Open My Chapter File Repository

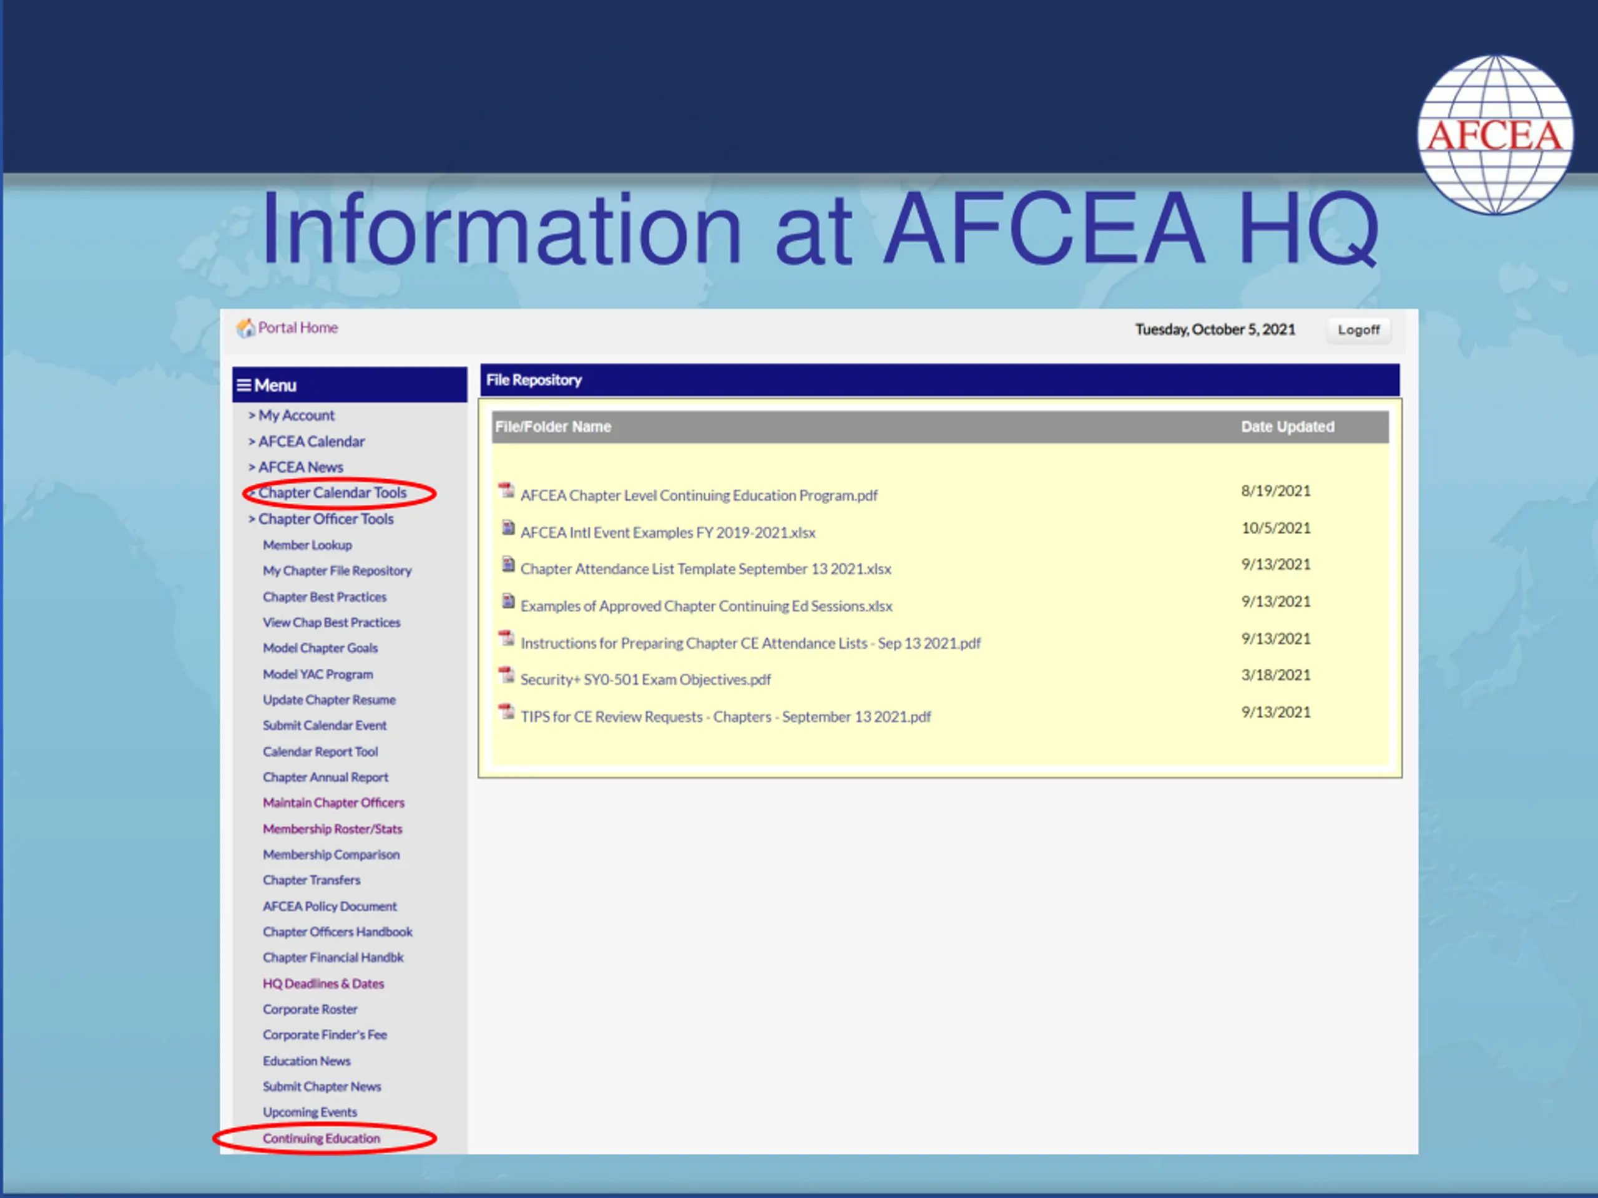coord(337,570)
